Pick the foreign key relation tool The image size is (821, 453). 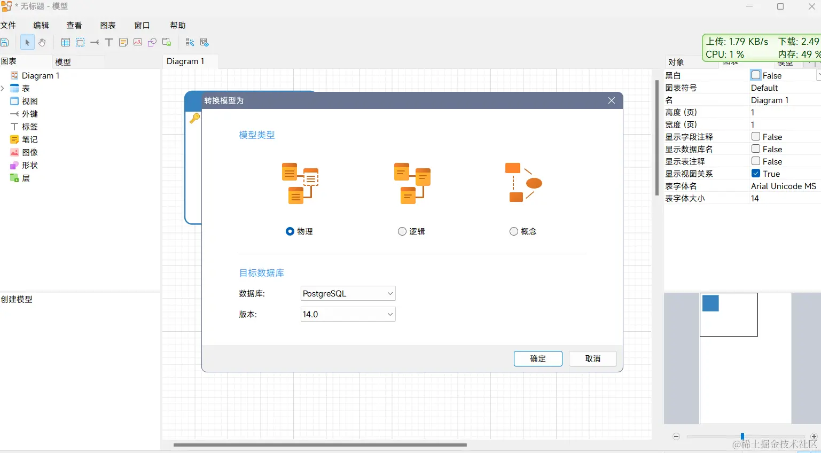95,42
